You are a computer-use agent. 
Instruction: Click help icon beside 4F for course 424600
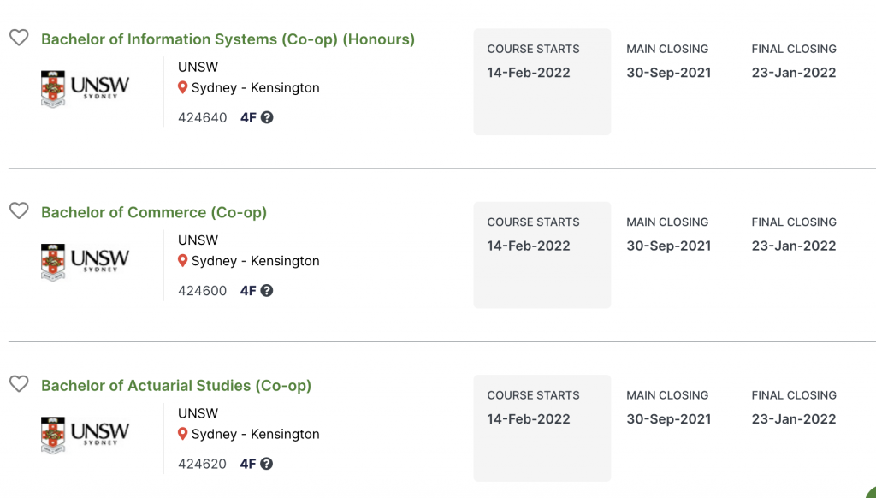coord(267,290)
